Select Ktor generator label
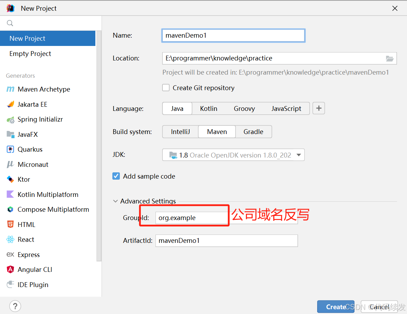Viewport: 407px width, 314px height. pos(23,179)
